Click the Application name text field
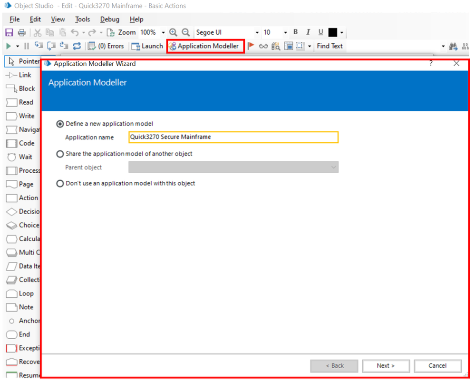The width and height of the screenshot is (475, 383). (x=233, y=137)
